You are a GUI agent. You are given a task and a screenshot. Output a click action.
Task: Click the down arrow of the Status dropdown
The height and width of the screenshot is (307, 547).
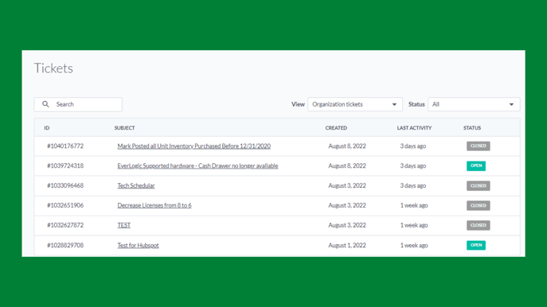[x=511, y=104]
